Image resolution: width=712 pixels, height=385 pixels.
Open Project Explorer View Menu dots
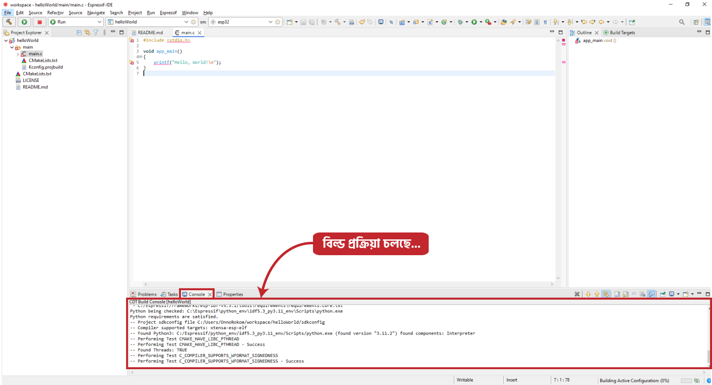click(x=104, y=33)
